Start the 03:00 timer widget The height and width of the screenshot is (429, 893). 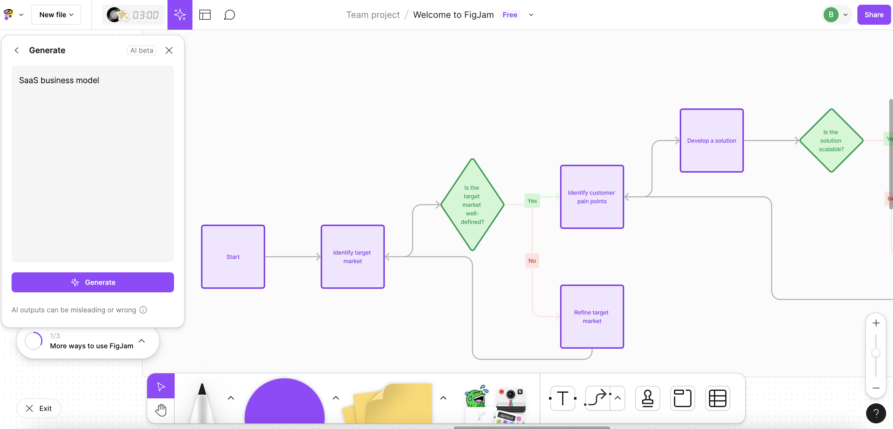(133, 15)
